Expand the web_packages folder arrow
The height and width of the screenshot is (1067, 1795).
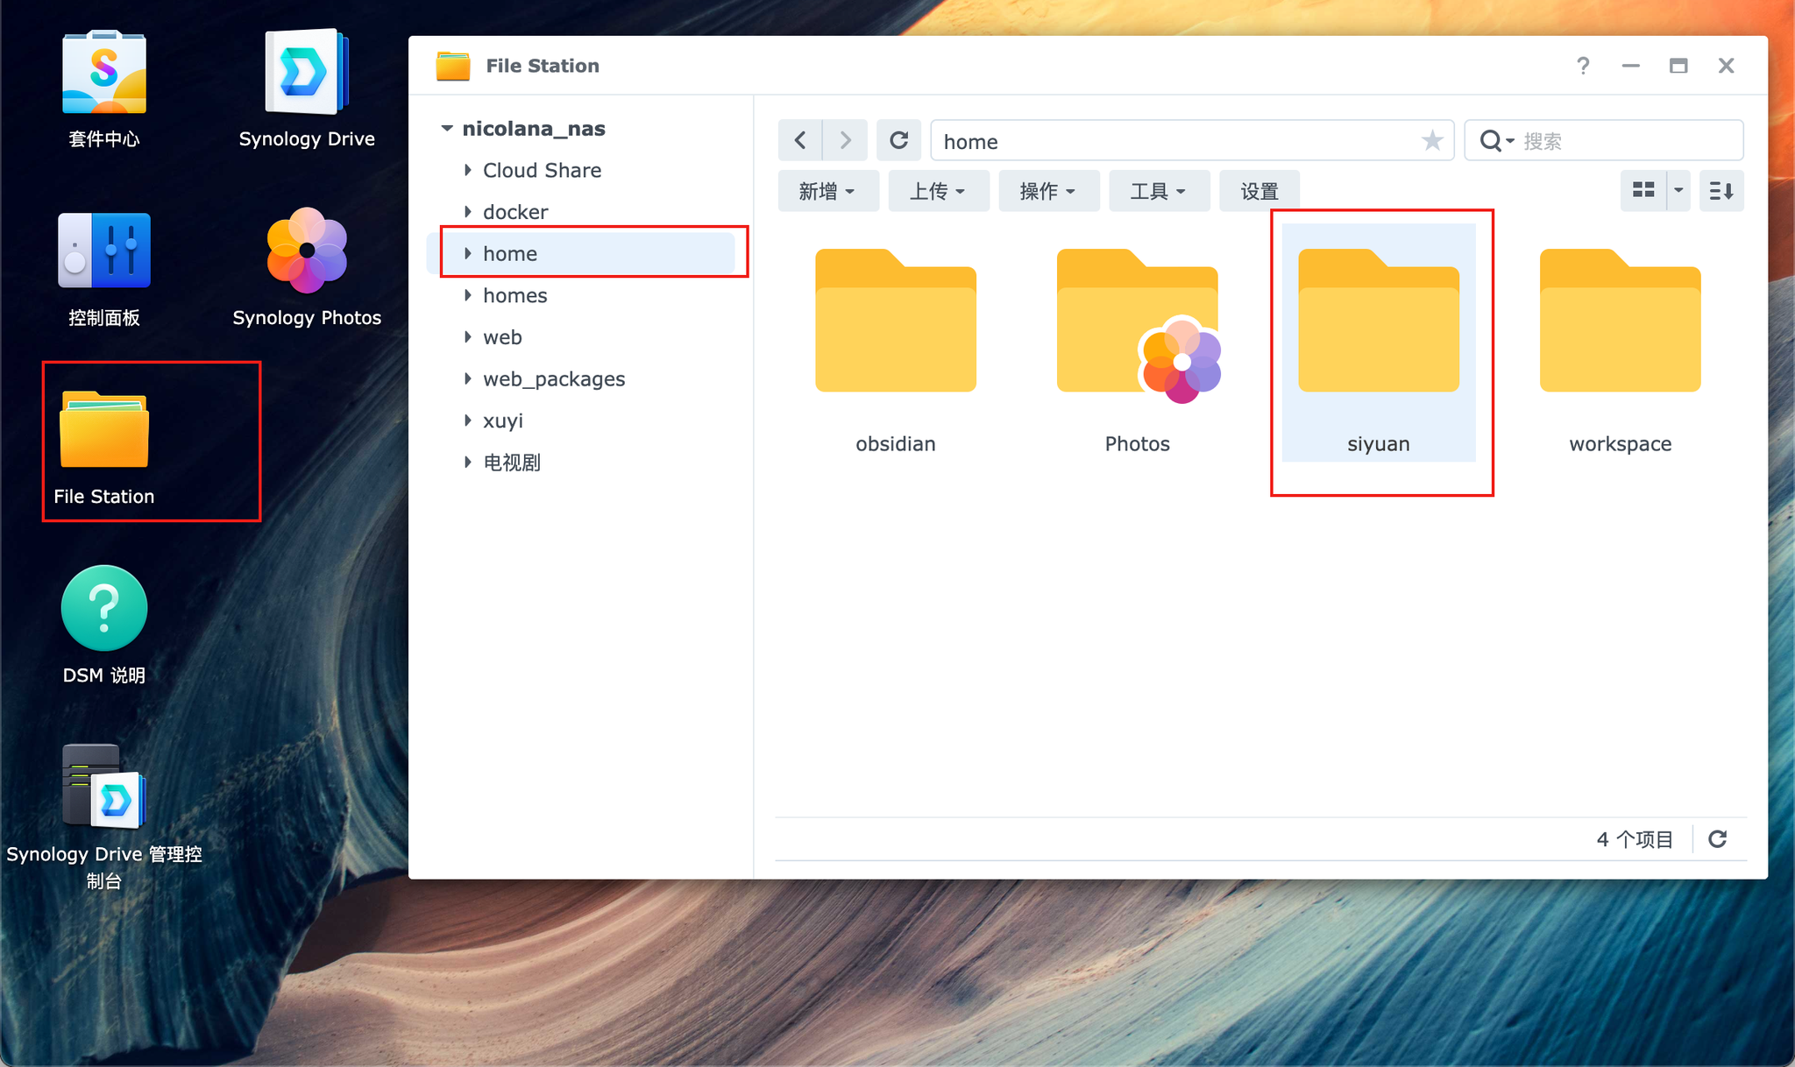click(468, 378)
